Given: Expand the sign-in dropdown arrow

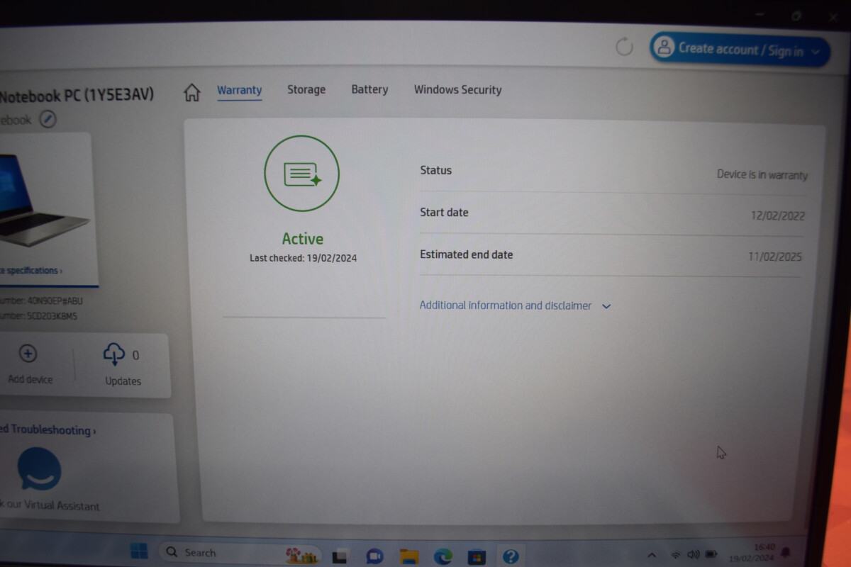Looking at the screenshot, I should click(x=816, y=52).
